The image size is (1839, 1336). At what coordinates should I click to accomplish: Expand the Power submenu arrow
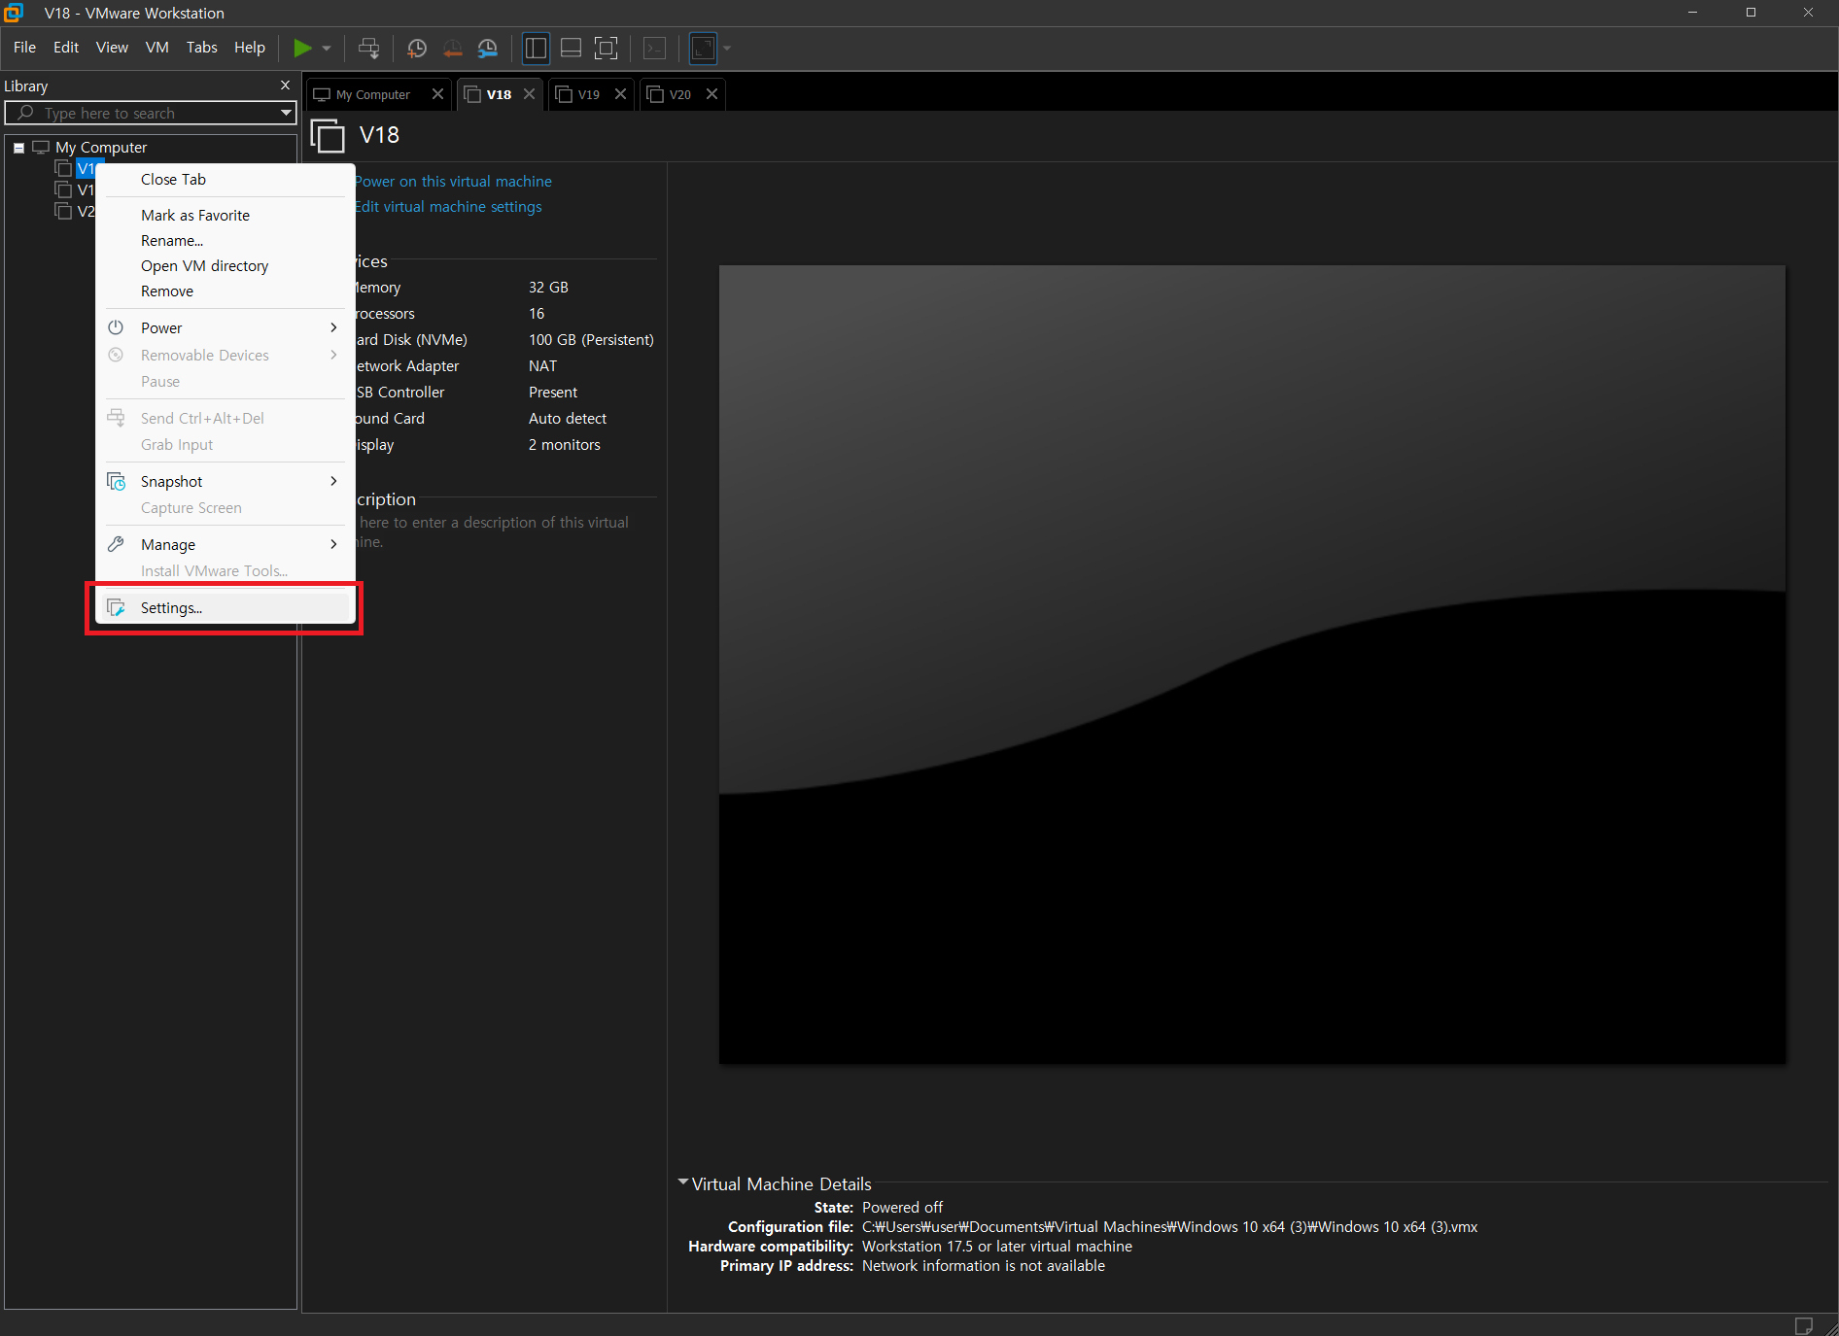pos(333,327)
